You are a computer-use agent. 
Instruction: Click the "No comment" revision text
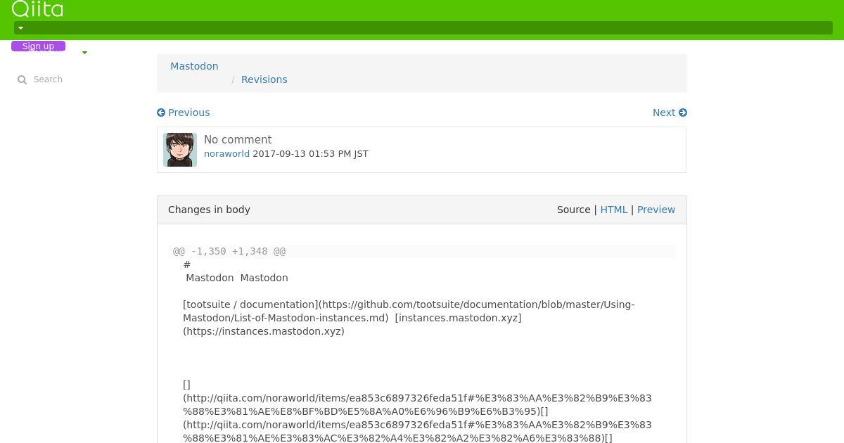[x=238, y=140]
